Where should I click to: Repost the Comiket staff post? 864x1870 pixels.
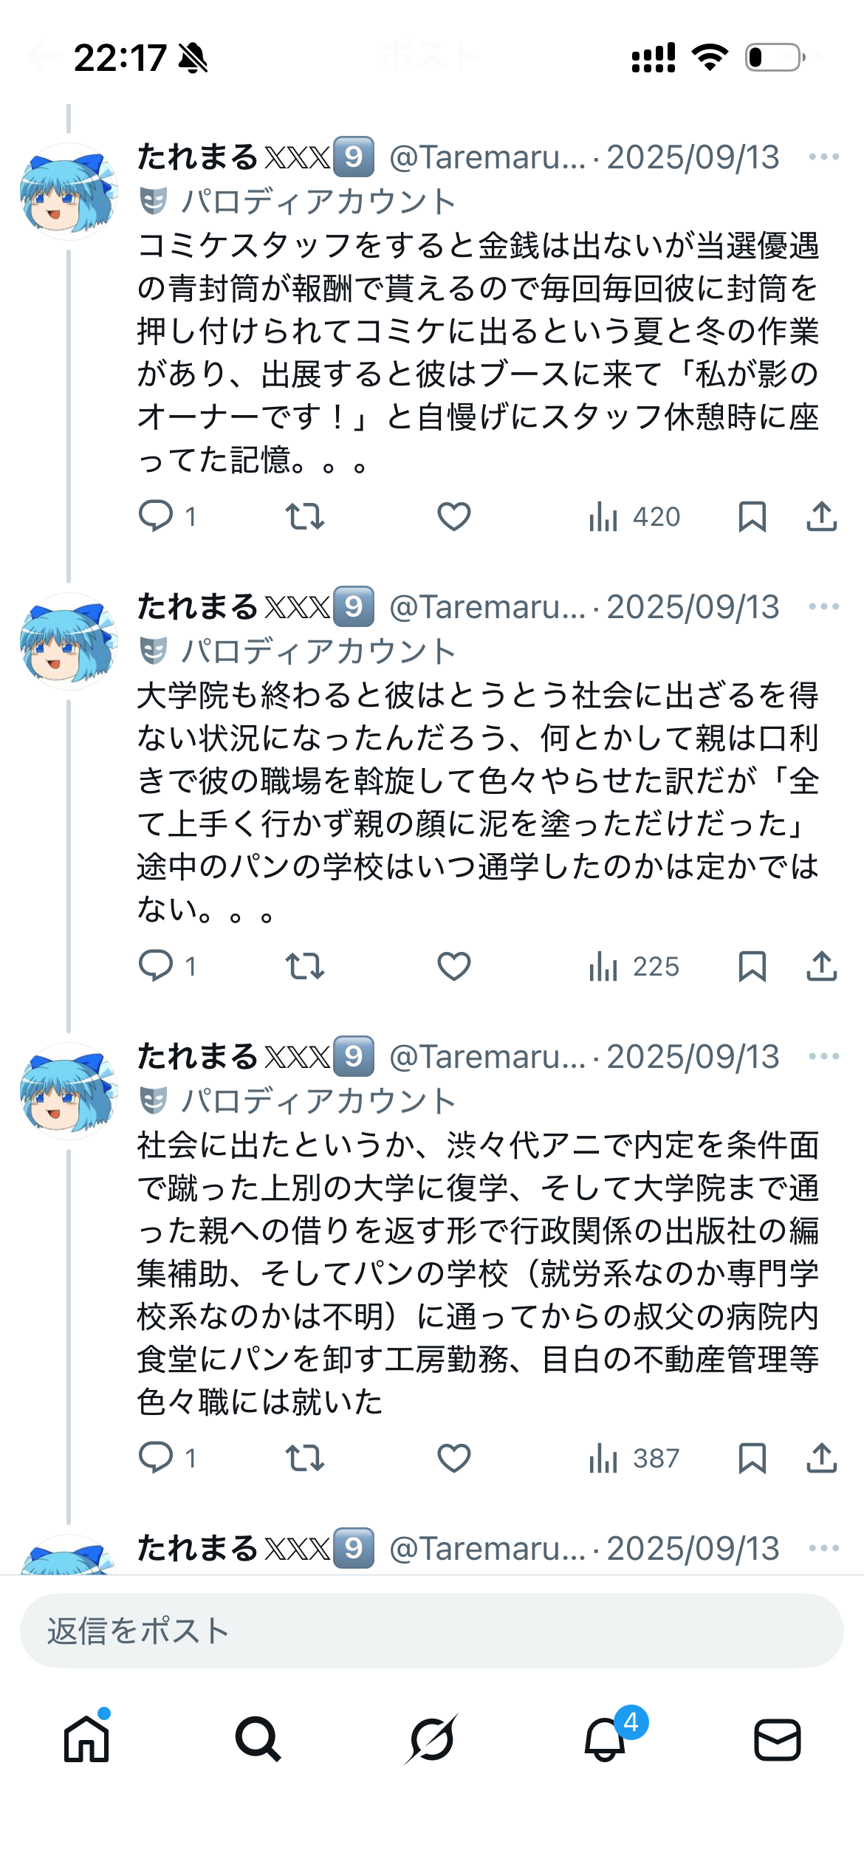[x=305, y=516]
